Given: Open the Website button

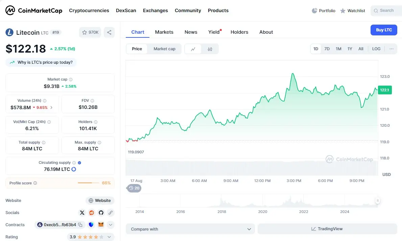Looking at the screenshot, I should point(100,201).
